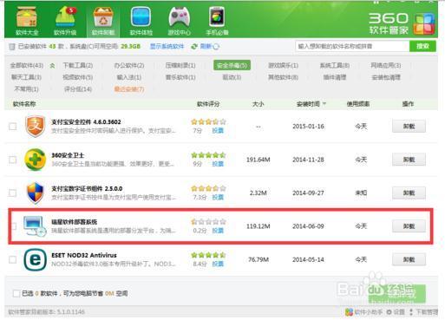
Task: Select 下载工具(2) category
Action: (78, 66)
